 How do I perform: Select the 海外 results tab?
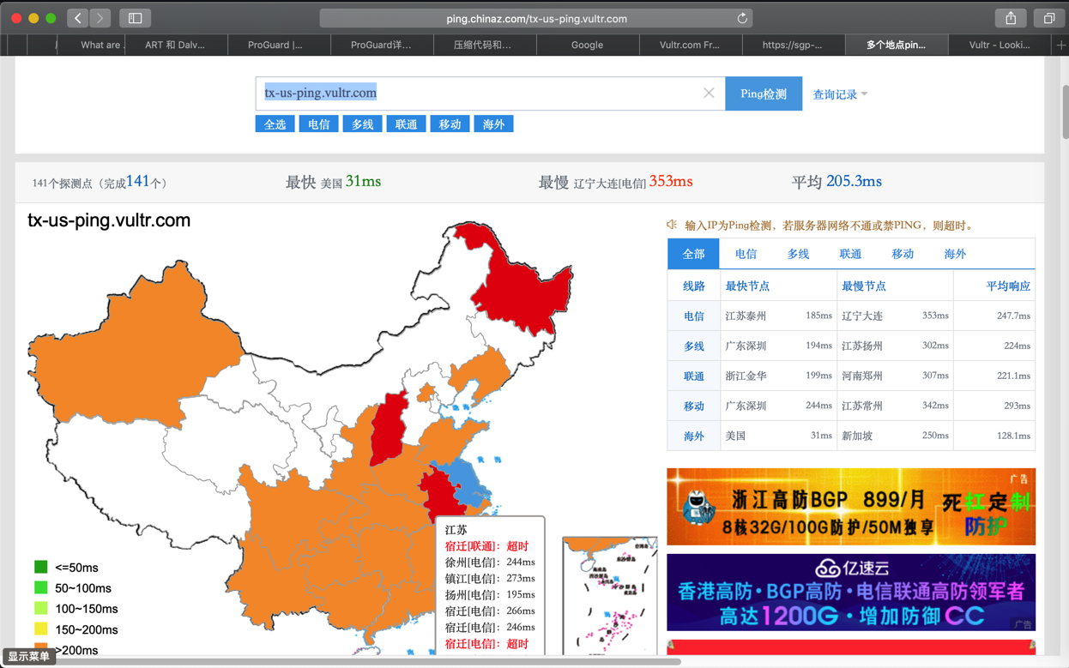coord(955,254)
